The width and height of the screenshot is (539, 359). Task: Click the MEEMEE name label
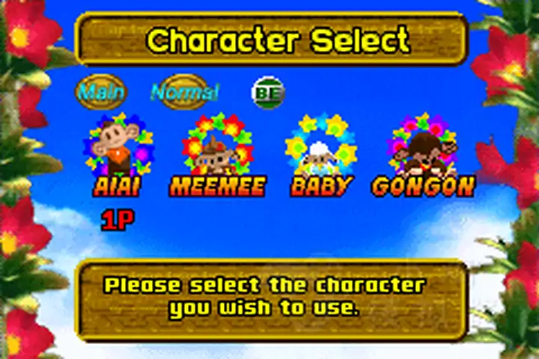(218, 186)
